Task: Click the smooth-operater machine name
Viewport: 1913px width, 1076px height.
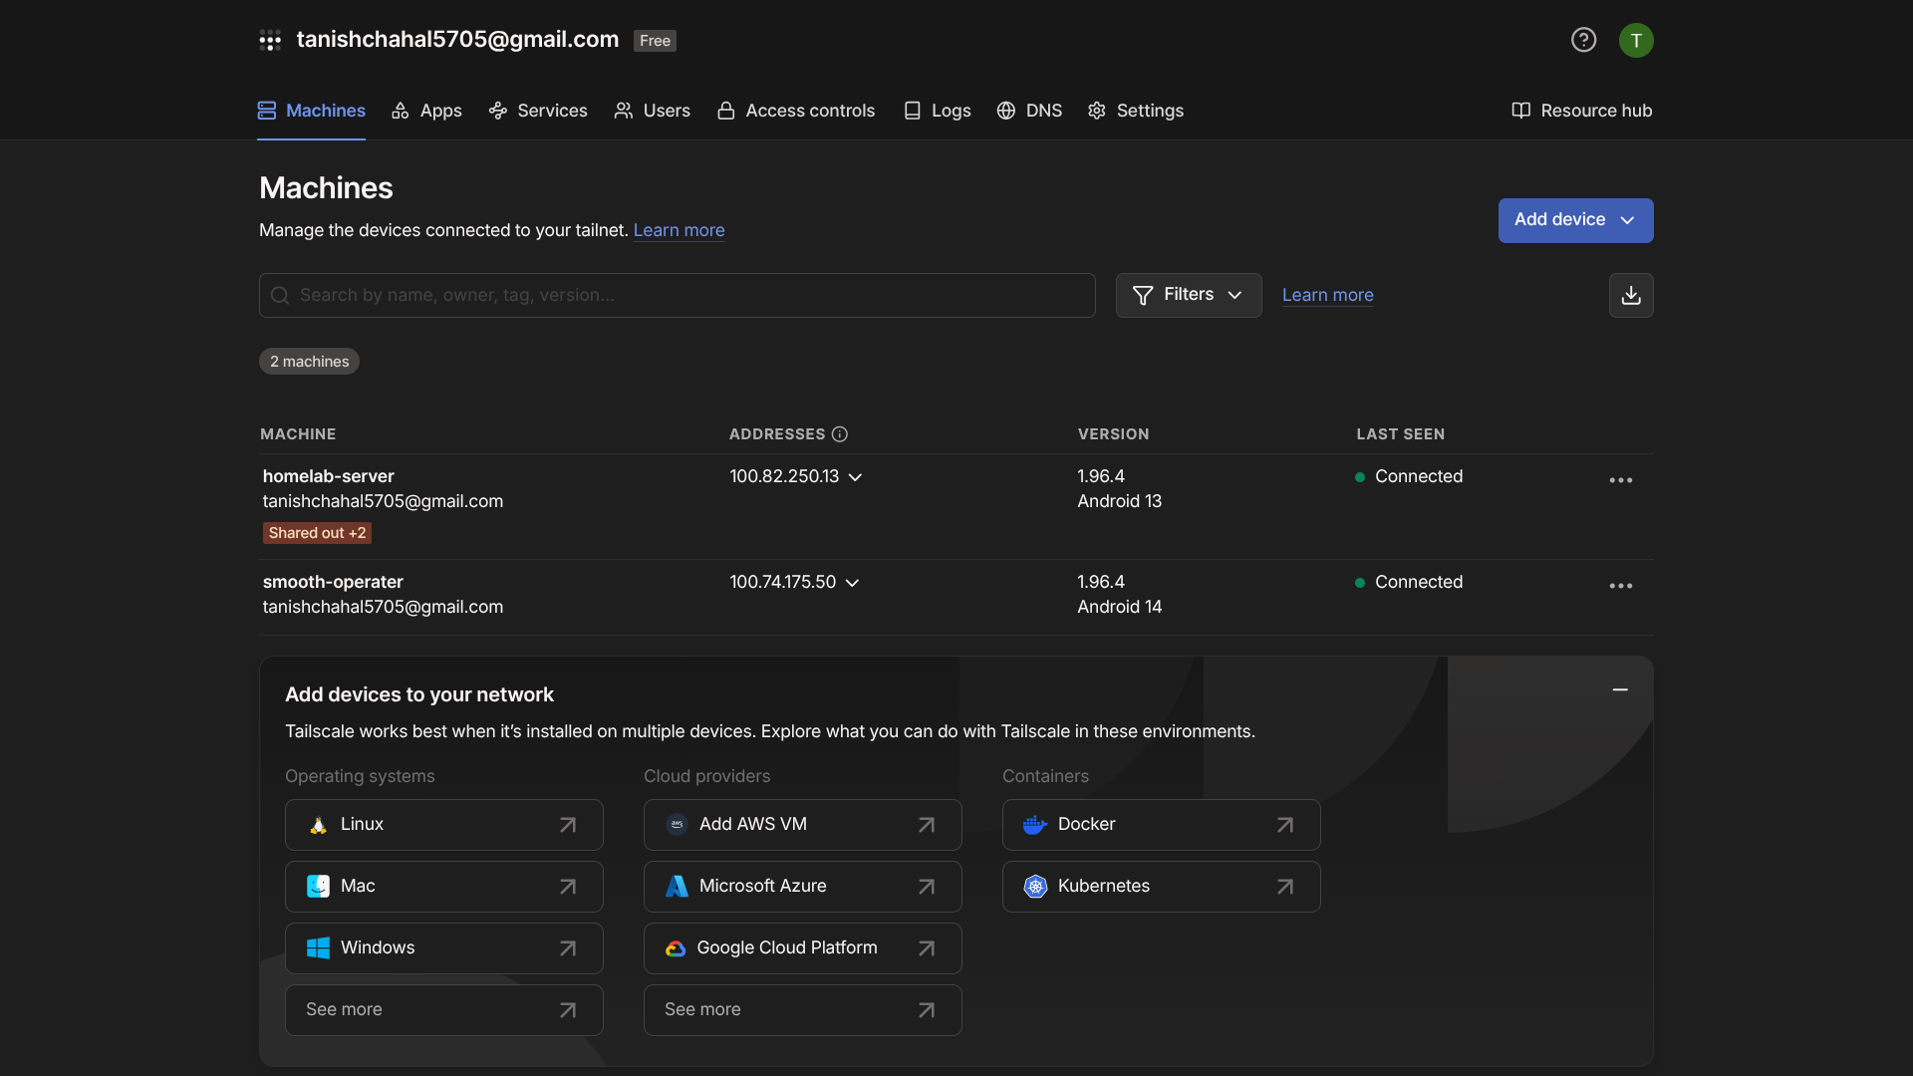Action: click(333, 582)
